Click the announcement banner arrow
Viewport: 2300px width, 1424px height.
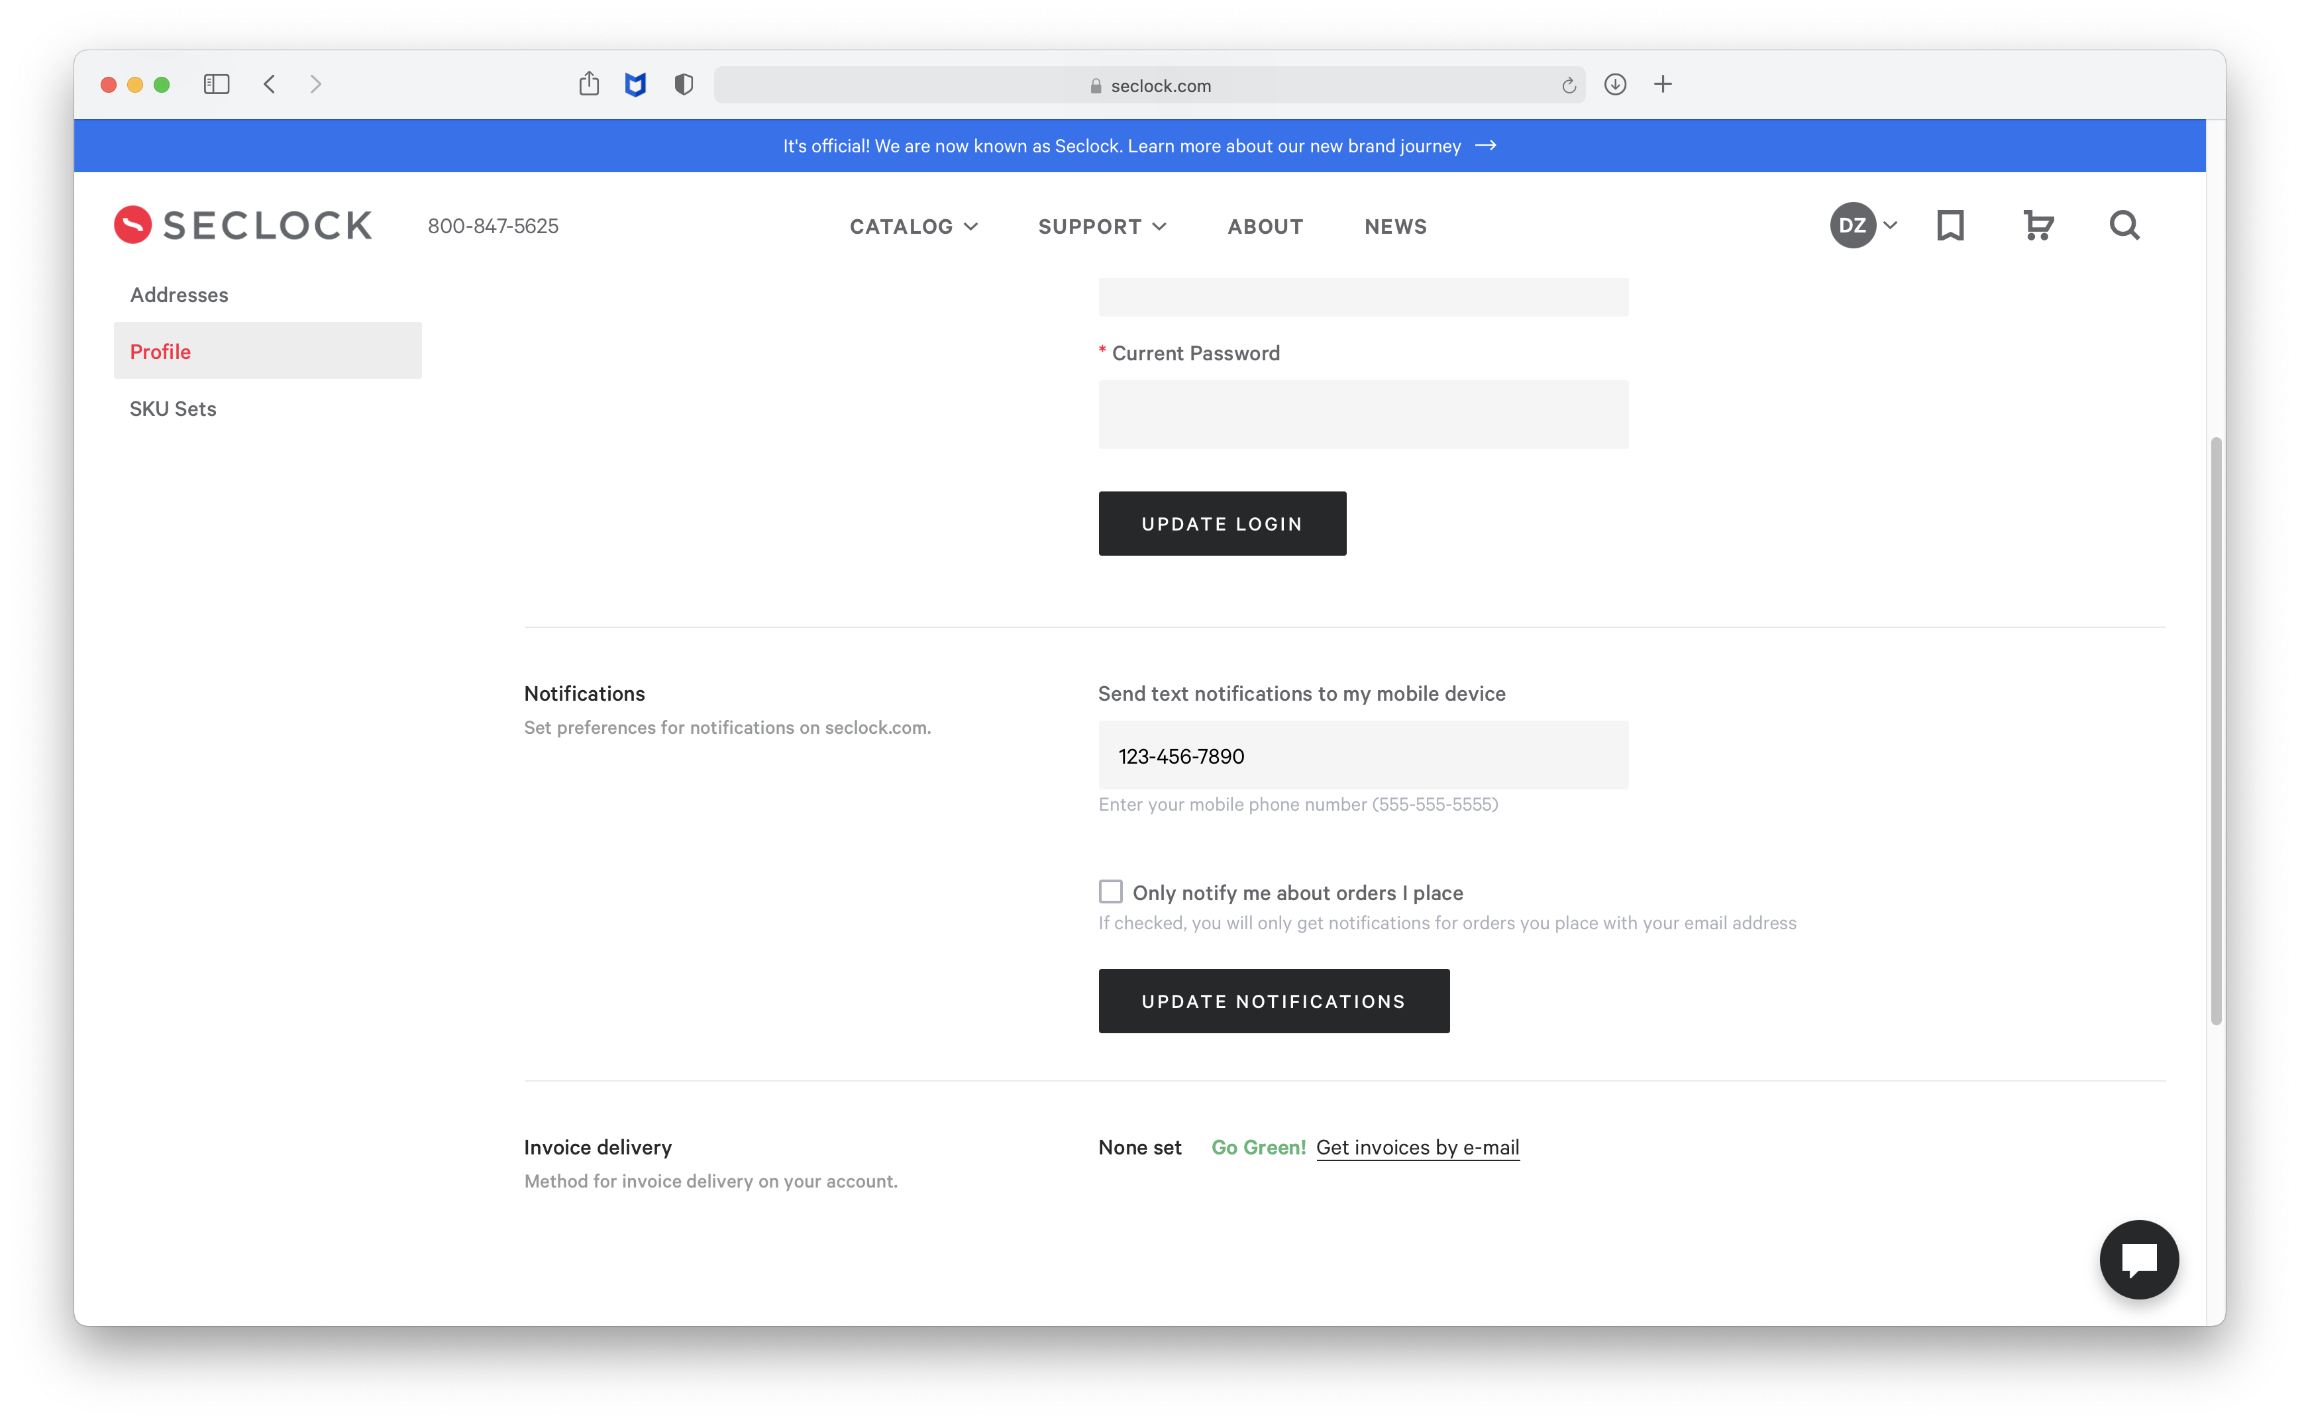pyautogui.click(x=1485, y=145)
